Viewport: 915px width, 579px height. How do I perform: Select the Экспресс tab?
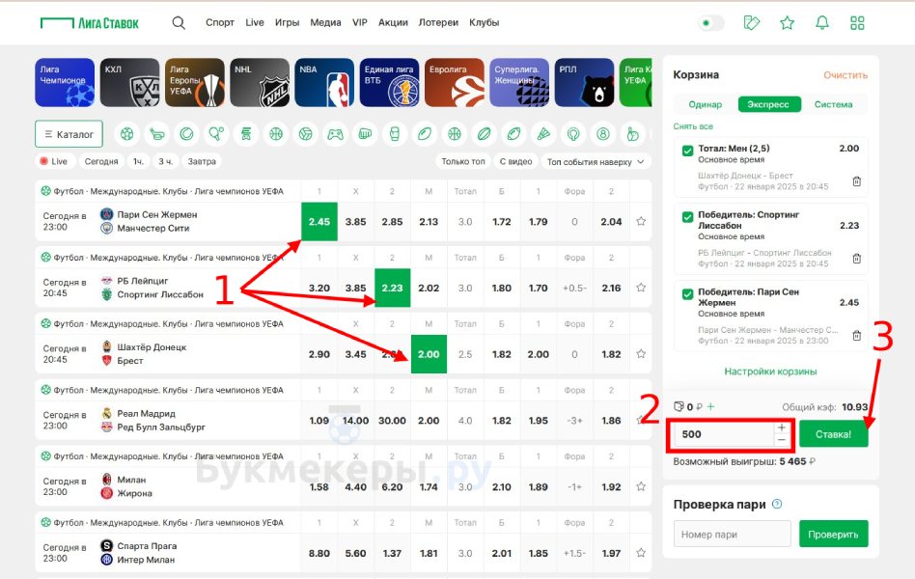tap(768, 104)
